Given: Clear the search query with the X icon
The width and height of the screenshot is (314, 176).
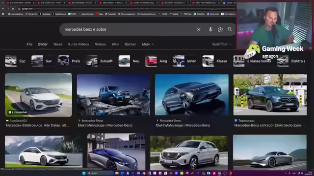Looking at the screenshot, I should tap(198, 29).
